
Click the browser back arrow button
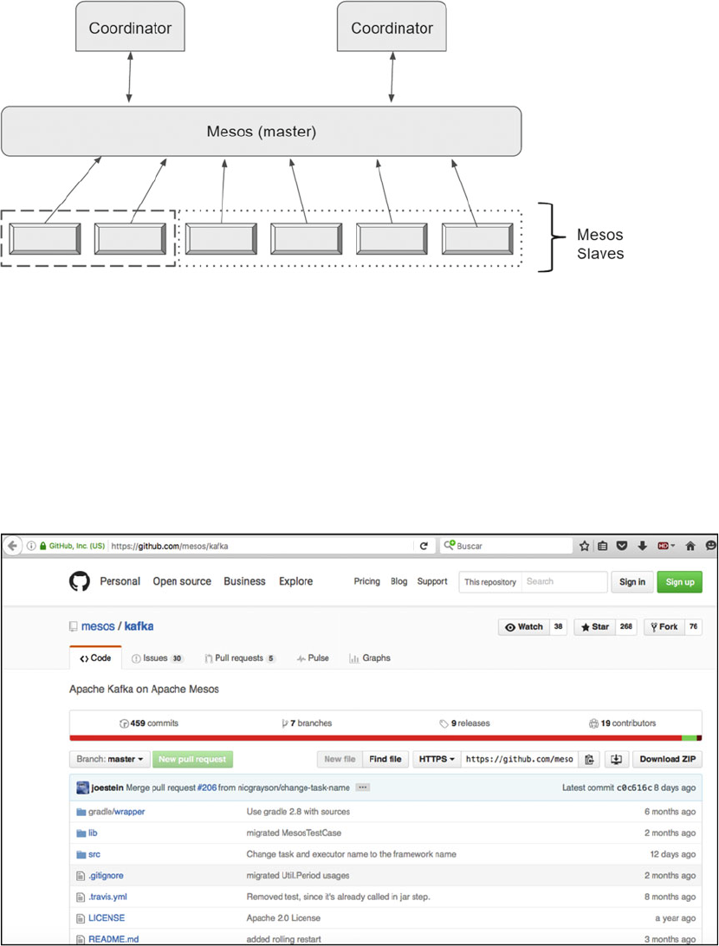pyautogui.click(x=12, y=546)
